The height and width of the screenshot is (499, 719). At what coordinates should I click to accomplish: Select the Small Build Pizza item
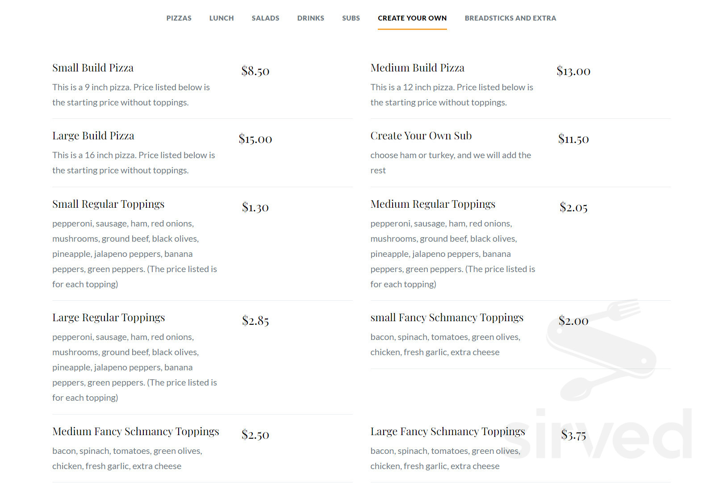tap(93, 68)
